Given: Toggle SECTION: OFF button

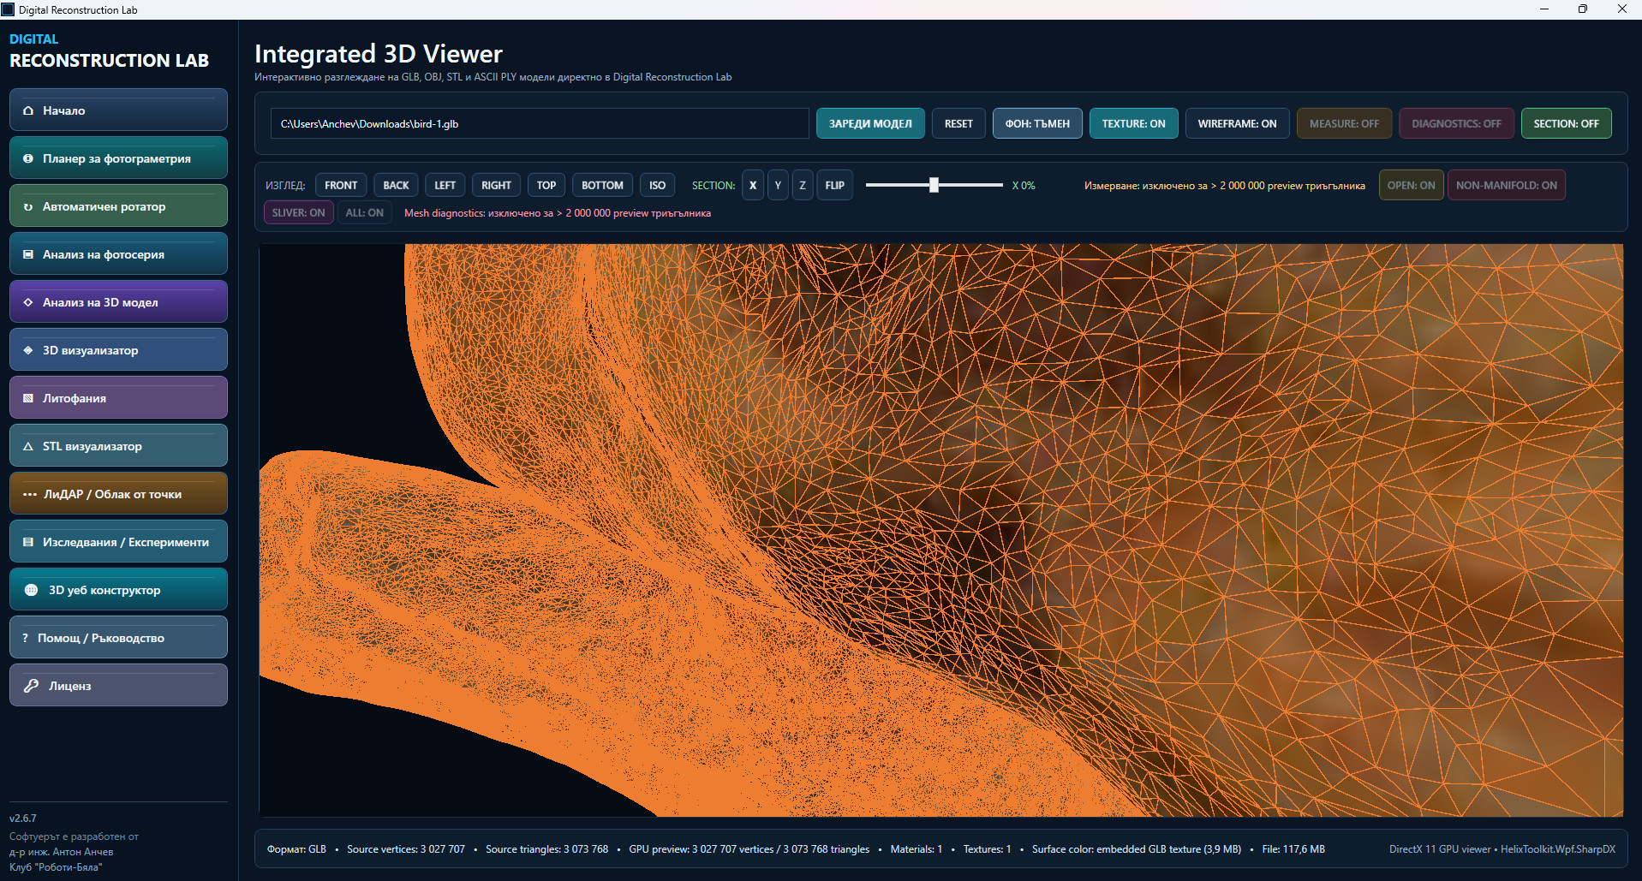Looking at the screenshot, I should [x=1566, y=123].
